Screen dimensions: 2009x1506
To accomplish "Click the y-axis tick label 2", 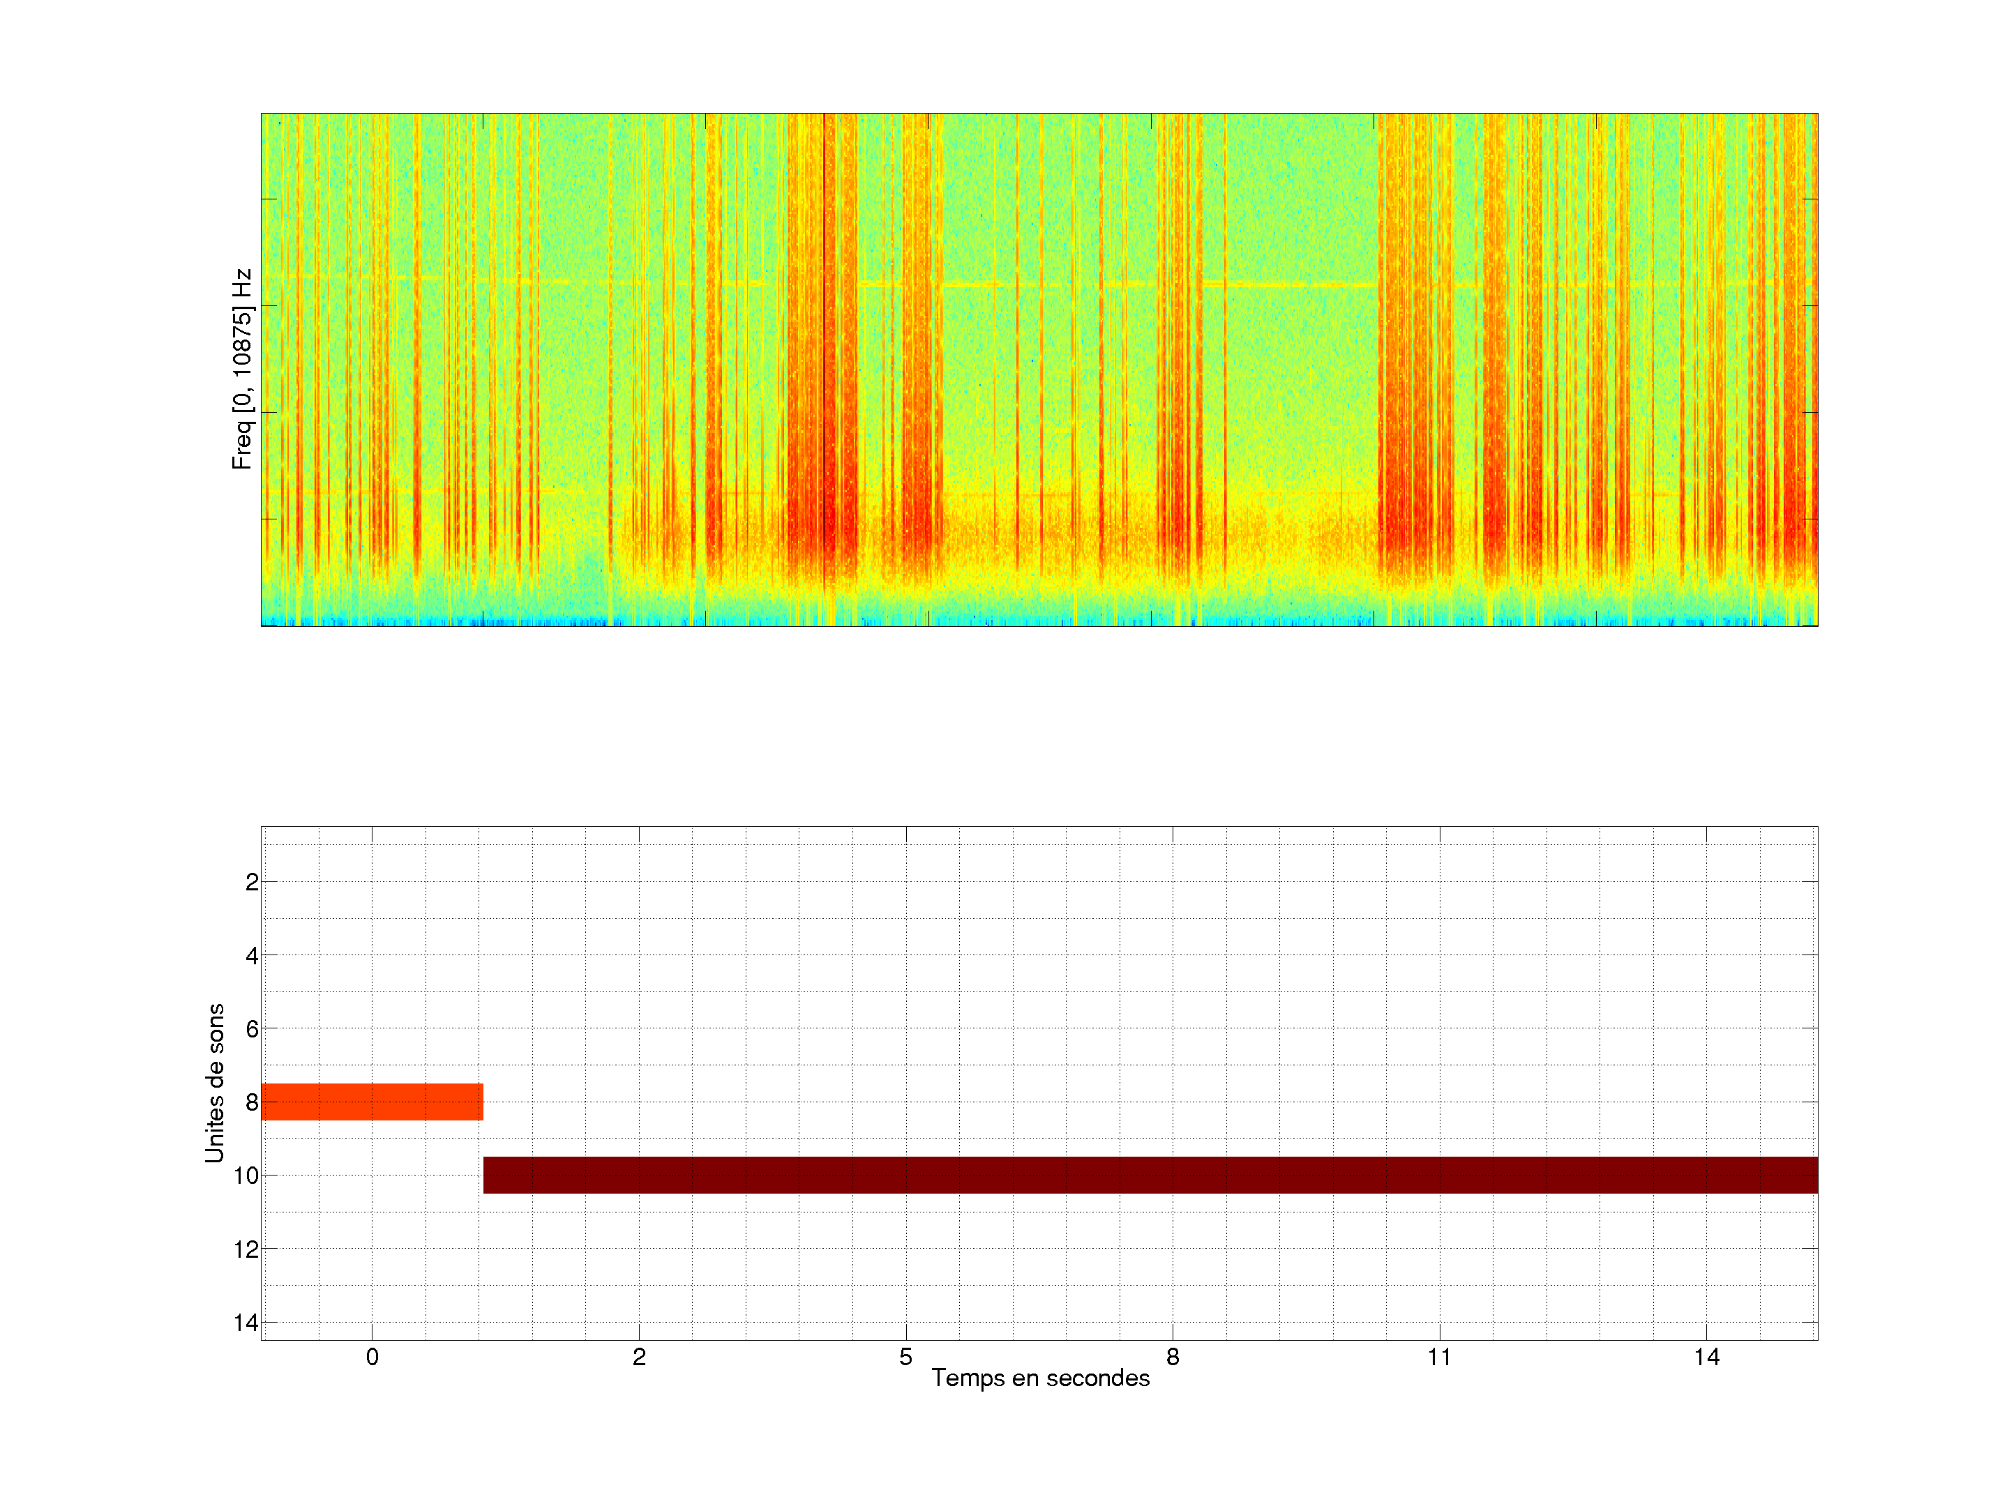I will click(x=252, y=883).
